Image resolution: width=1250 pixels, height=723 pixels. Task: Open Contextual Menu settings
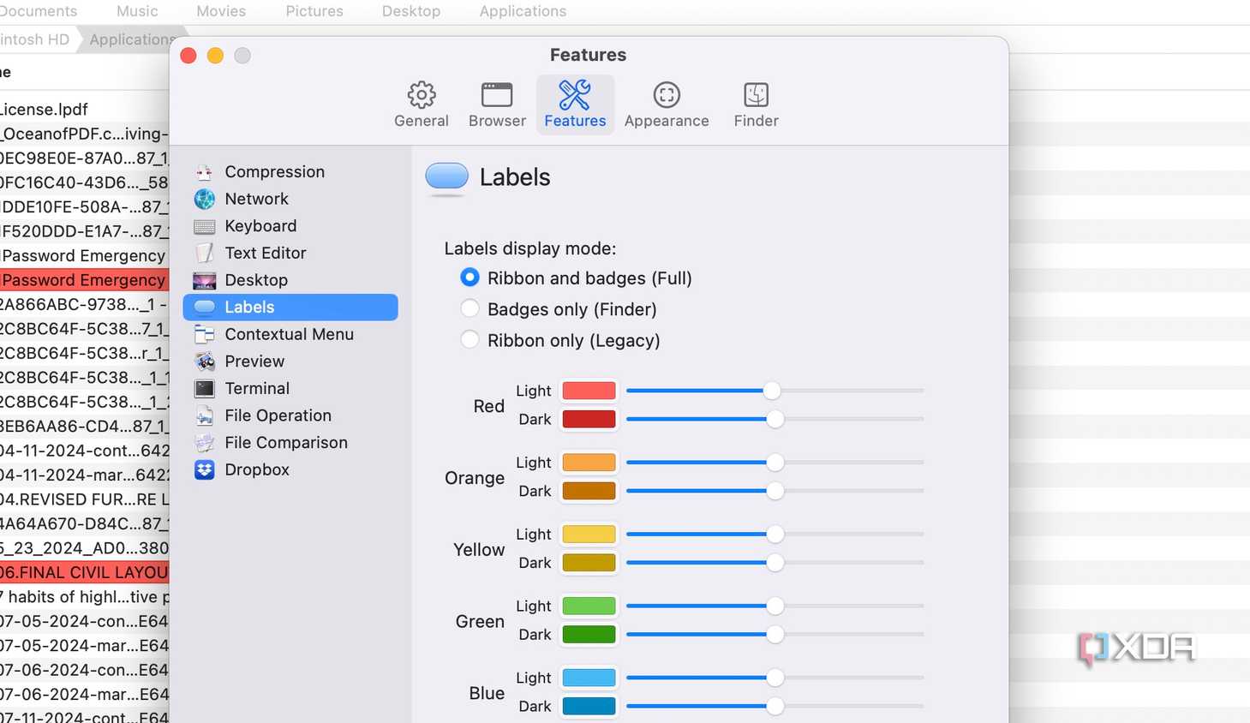pyautogui.click(x=290, y=334)
